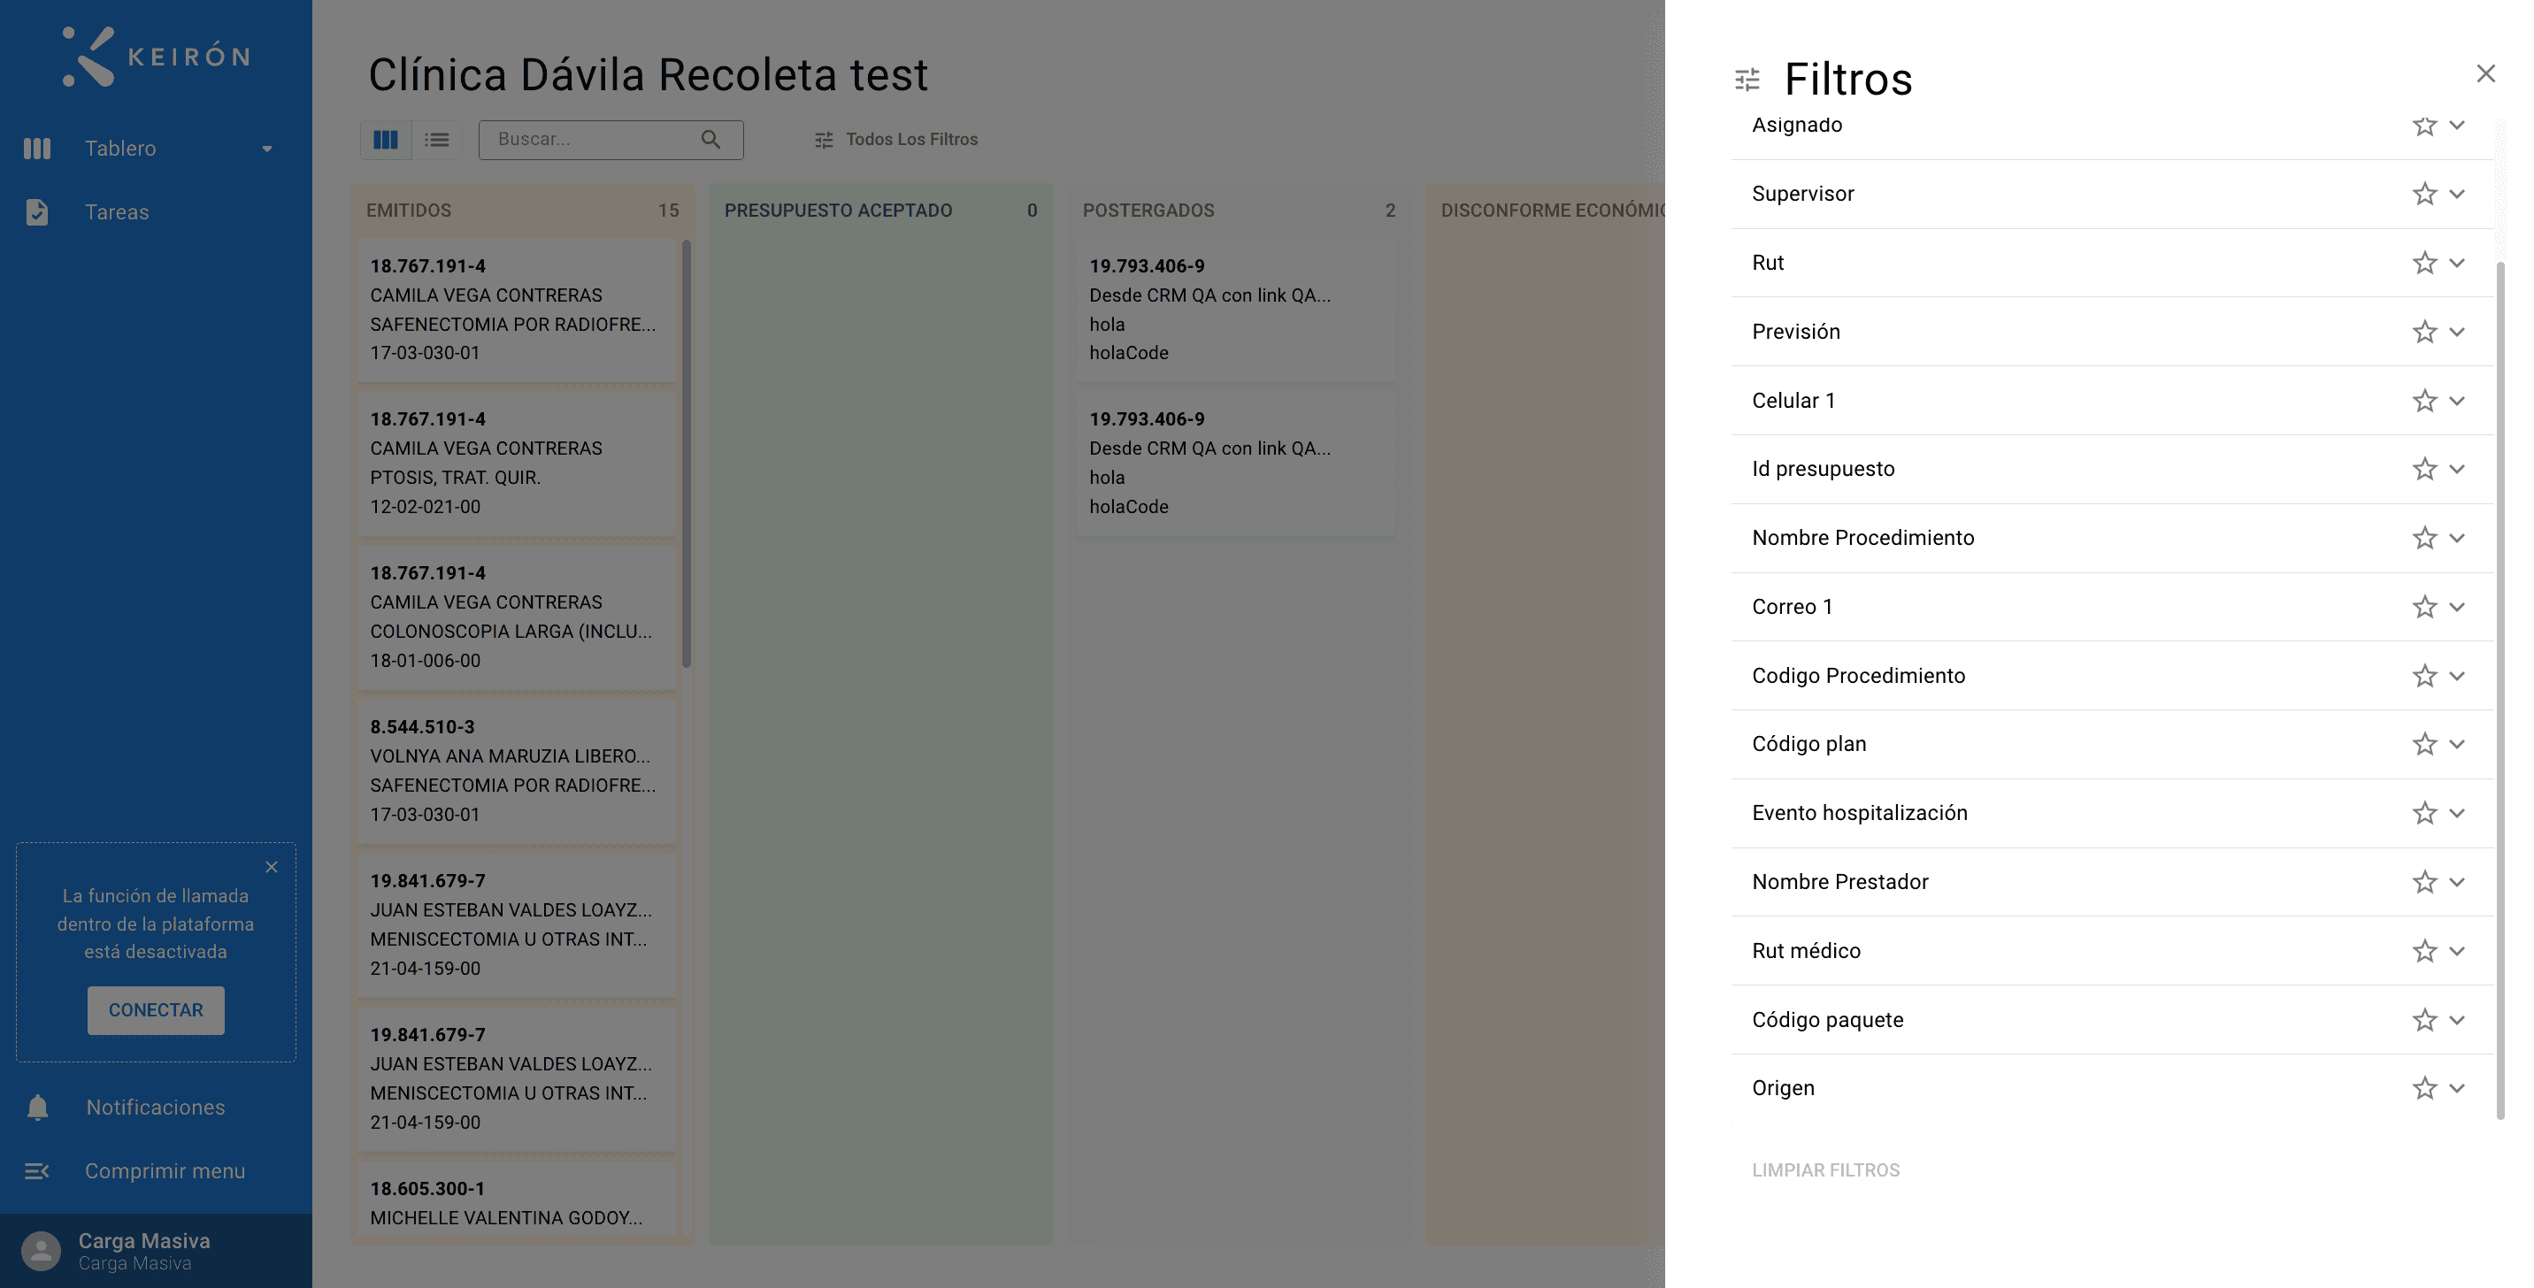This screenshot has width=2534, height=1288.
Task: Star the Código plan filter
Action: 2423,744
